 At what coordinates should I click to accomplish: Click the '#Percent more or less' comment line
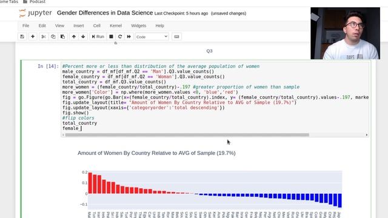click(x=161, y=66)
